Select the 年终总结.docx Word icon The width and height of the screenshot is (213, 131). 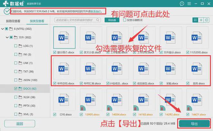coord(64,69)
